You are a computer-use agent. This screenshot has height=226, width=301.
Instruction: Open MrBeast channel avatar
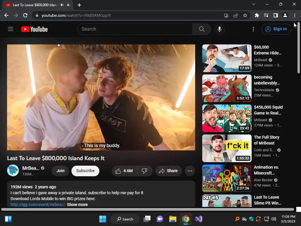(x=13, y=170)
